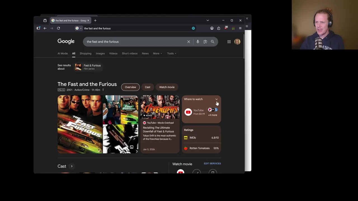Click the address bar text 'the fast and the furious'

tap(97, 28)
